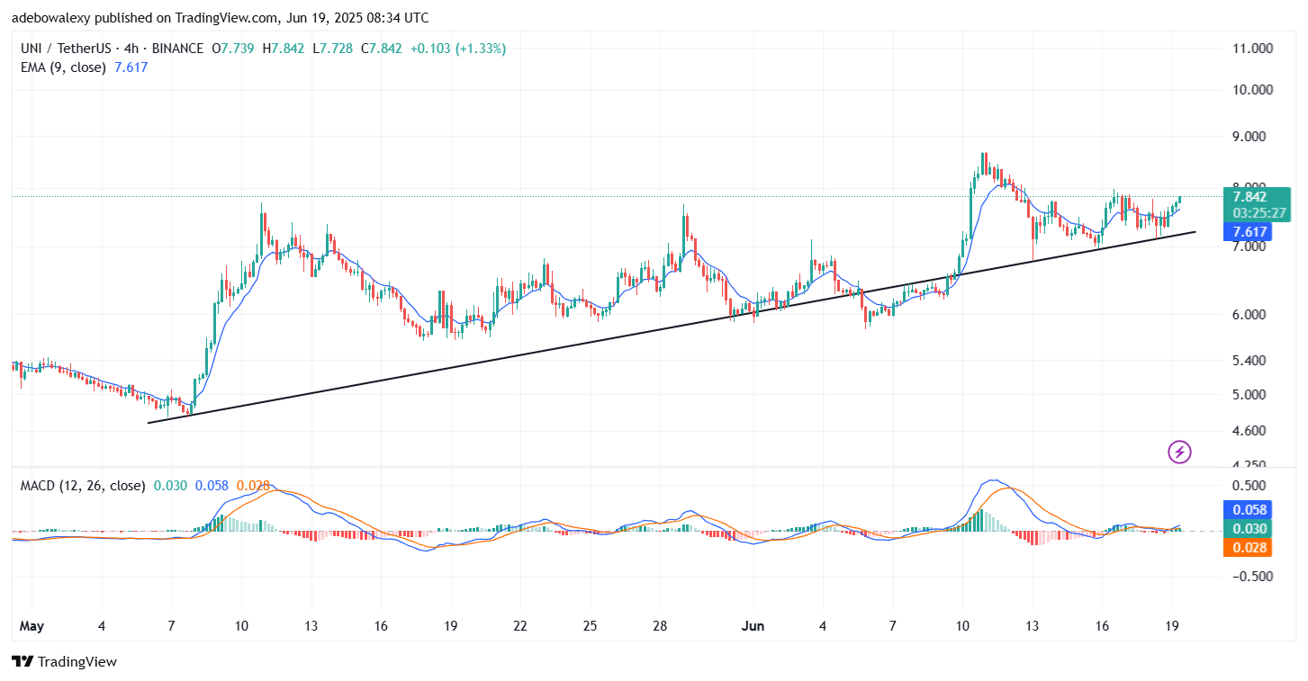
Task: Click the purple lightning bolt icon
Action: [x=1179, y=452]
